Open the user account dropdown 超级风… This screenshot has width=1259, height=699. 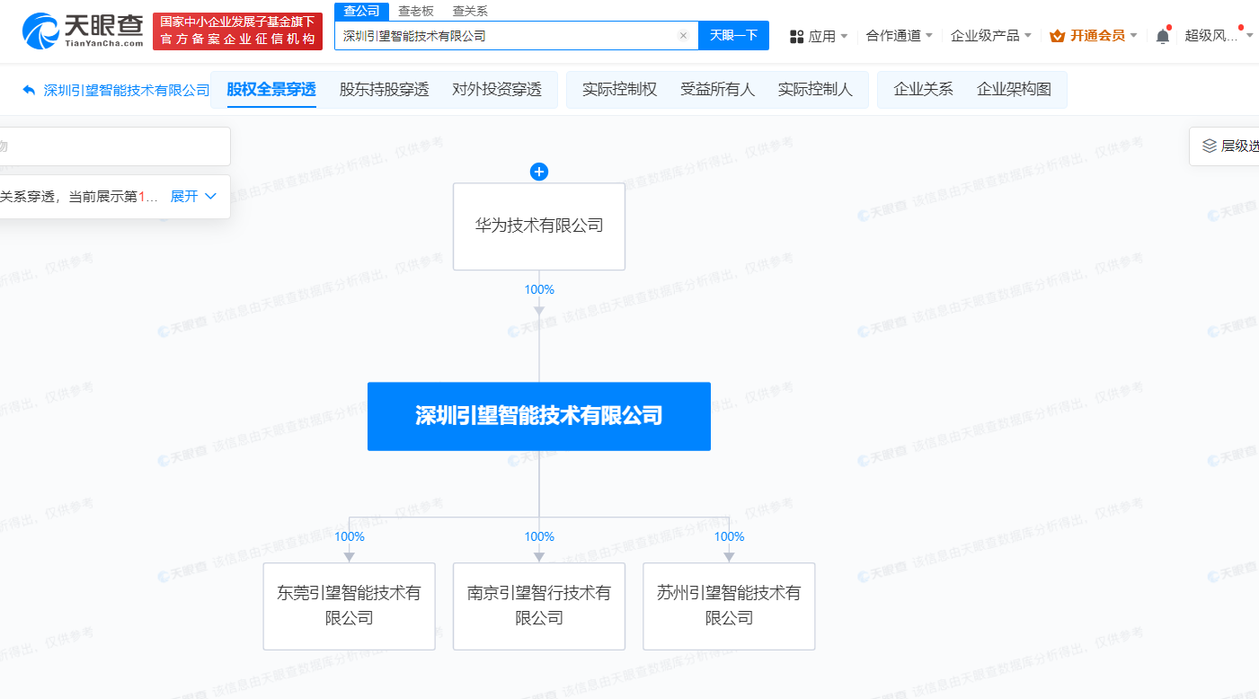[1218, 36]
